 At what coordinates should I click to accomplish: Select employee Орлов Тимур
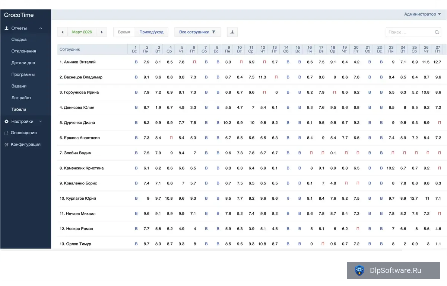tap(75, 244)
